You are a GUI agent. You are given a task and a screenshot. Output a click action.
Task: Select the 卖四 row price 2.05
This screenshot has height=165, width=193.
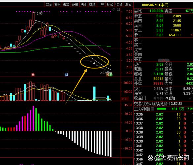pos(160,21)
